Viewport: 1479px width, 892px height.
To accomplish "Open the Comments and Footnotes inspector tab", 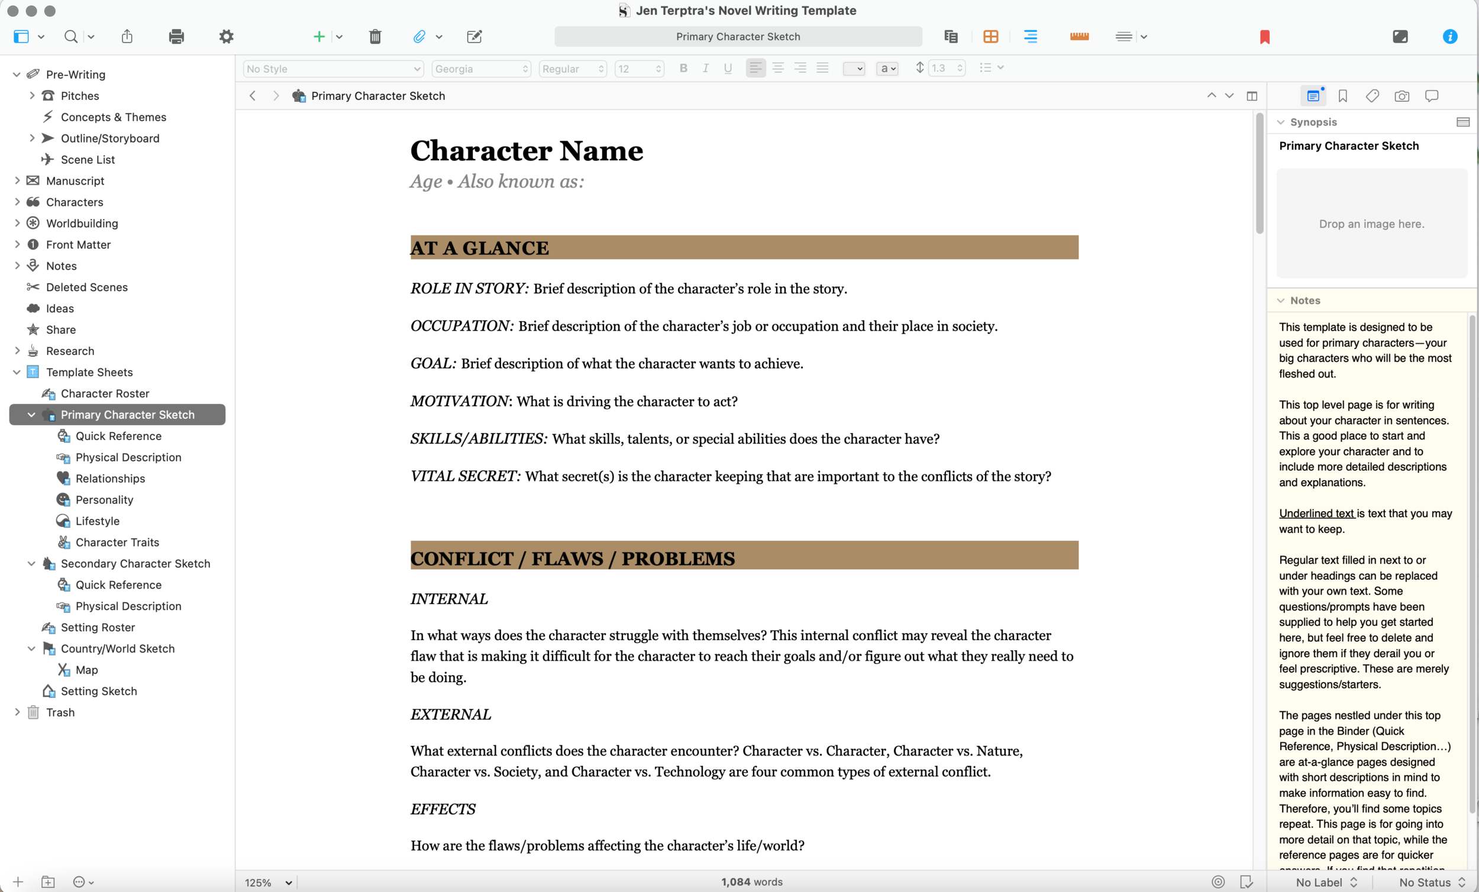I will (1432, 96).
